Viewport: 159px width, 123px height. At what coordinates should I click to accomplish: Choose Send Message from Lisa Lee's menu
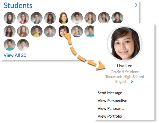[110, 93]
